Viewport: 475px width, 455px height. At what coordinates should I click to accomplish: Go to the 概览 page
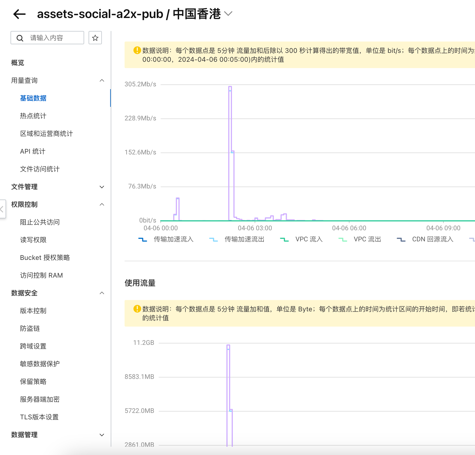(x=18, y=63)
